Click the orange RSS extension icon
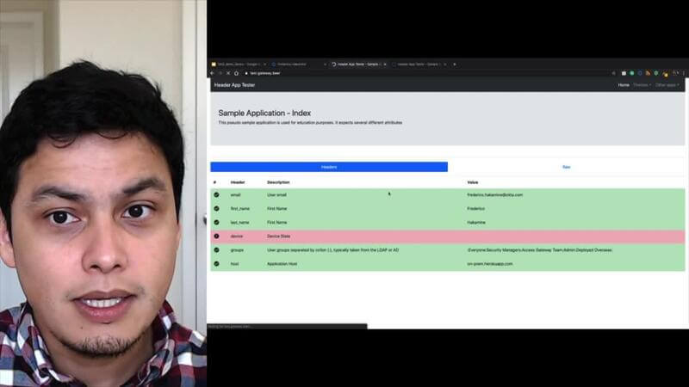 coord(648,73)
